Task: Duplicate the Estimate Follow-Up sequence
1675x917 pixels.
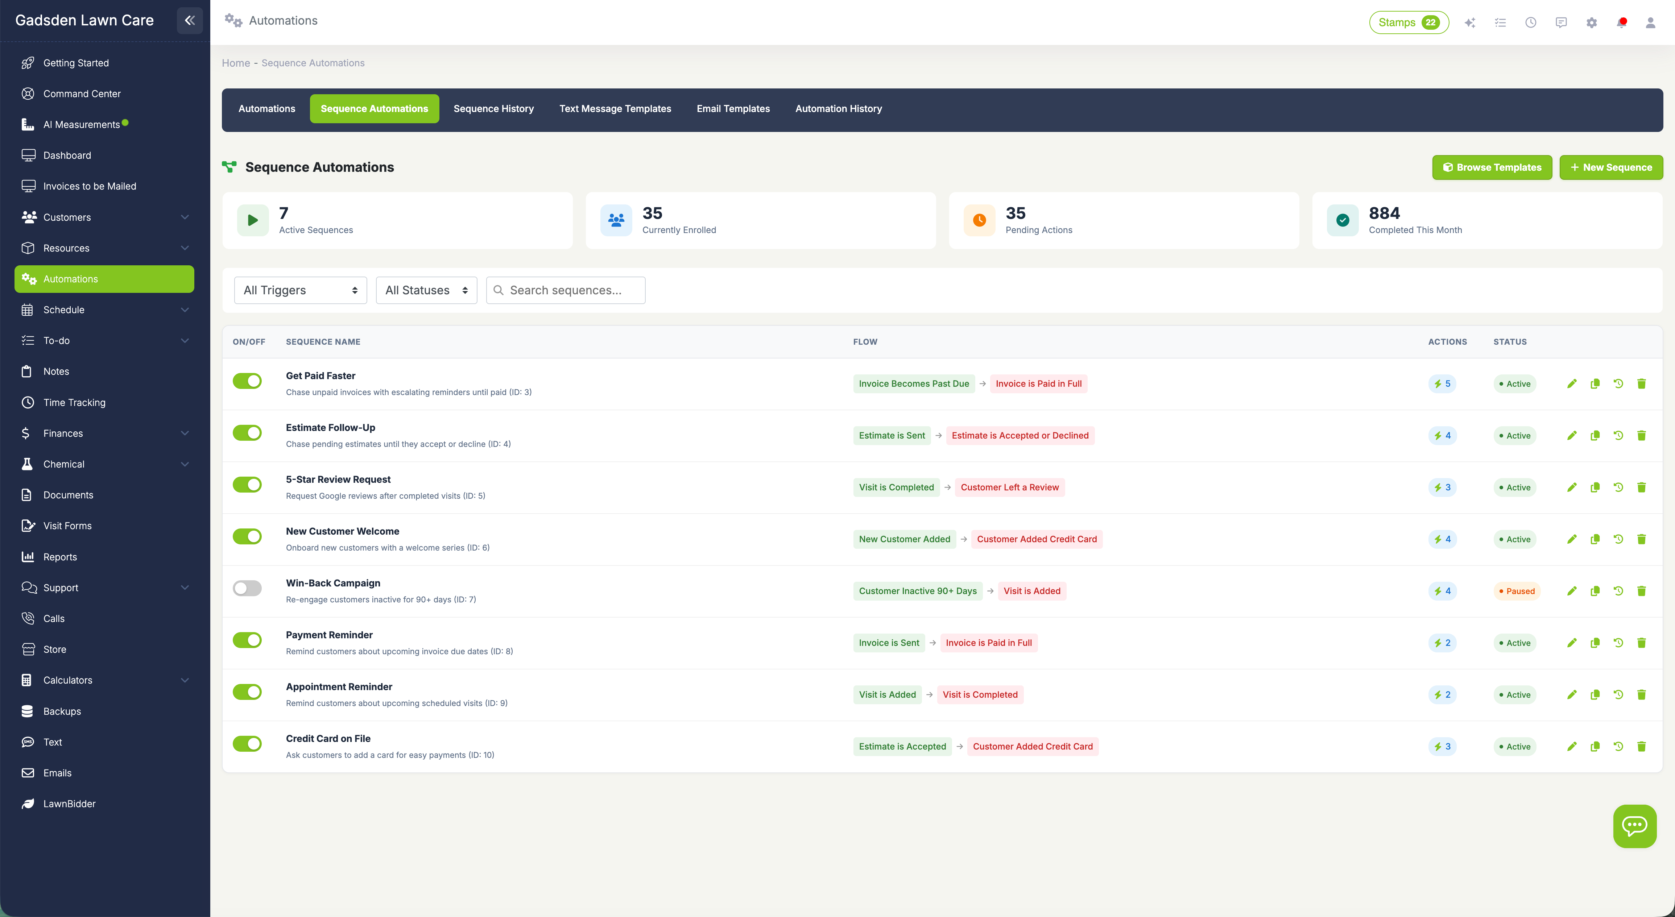Action: pos(1595,435)
